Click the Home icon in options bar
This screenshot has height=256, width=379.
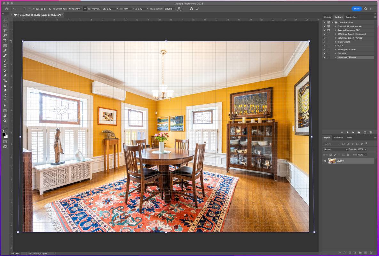[x=6, y=9]
